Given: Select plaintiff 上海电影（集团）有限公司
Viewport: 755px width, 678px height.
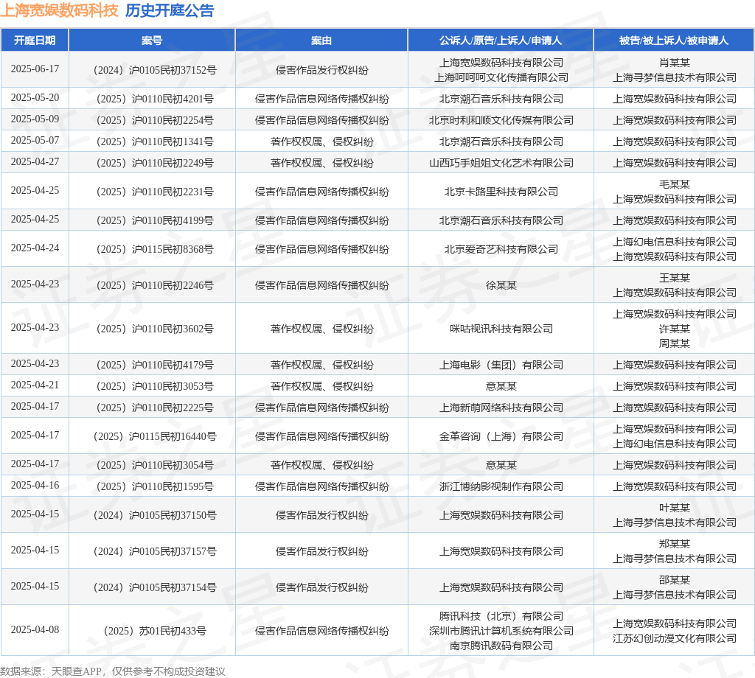Looking at the screenshot, I should [501, 365].
